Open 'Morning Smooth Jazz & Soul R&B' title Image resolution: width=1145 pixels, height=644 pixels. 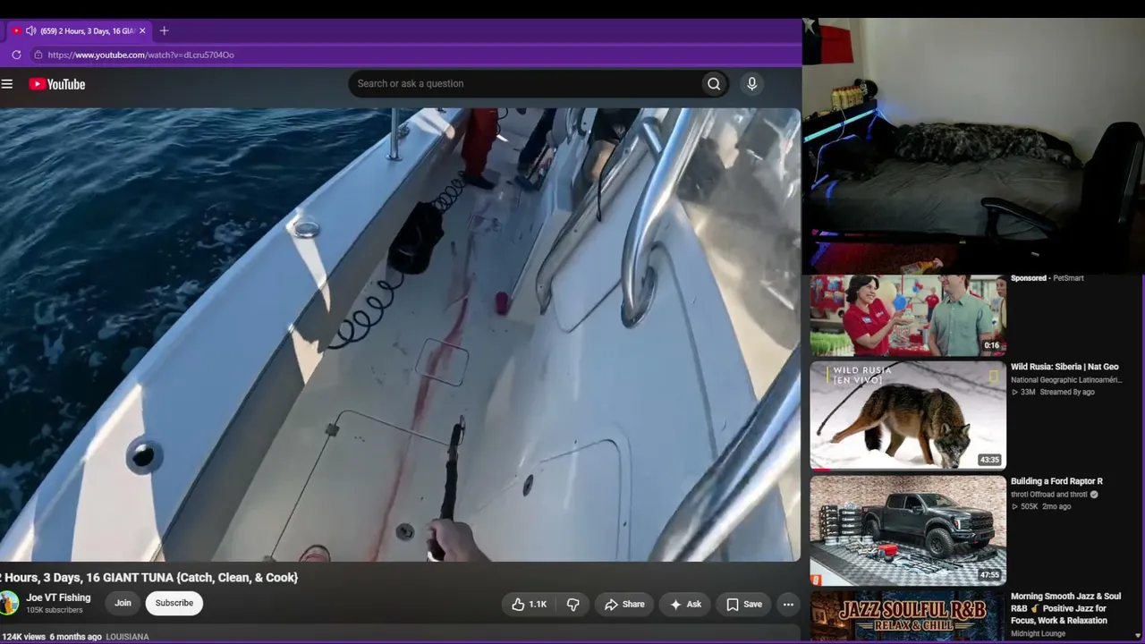point(1065,608)
